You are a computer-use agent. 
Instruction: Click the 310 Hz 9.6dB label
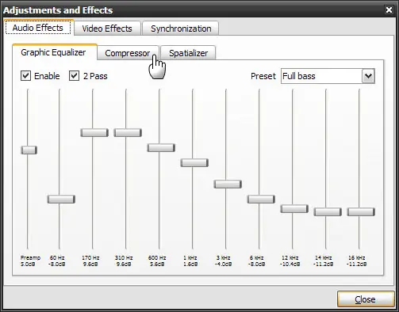point(124,261)
